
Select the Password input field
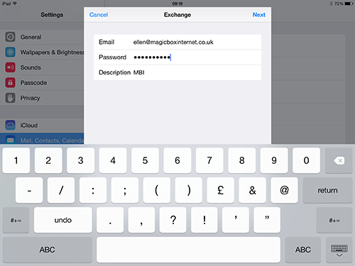point(177,57)
